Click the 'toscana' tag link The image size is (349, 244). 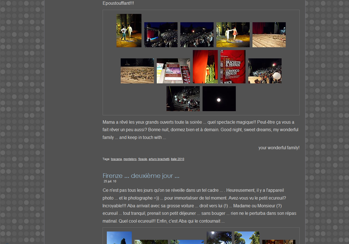pyautogui.click(x=116, y=159)
